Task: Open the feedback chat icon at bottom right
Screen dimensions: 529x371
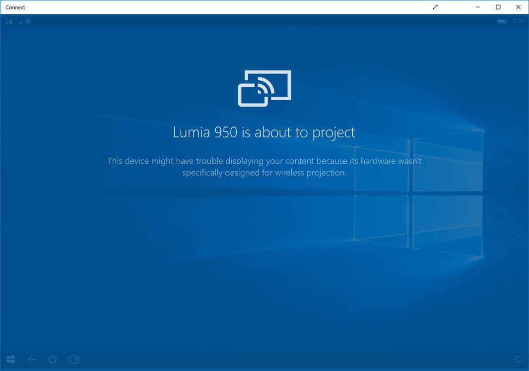Action: tap(519, 359)
